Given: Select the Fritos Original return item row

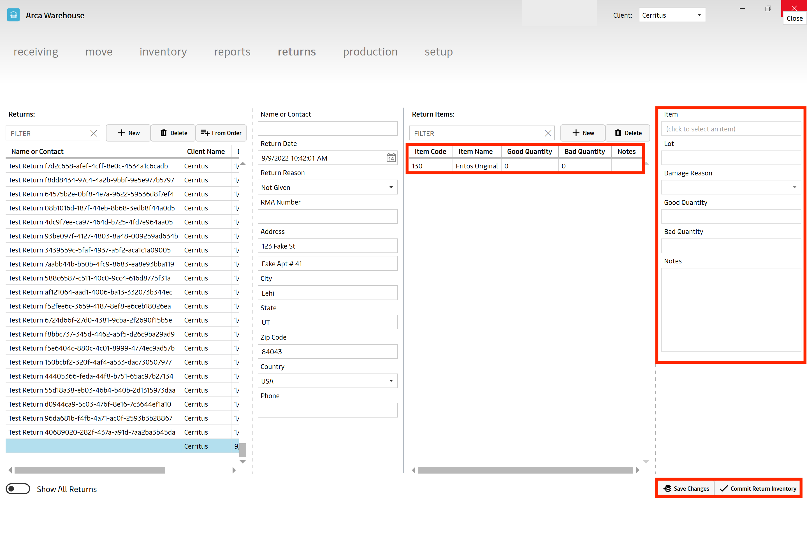Looking at the screenshot, I should 525,166.
